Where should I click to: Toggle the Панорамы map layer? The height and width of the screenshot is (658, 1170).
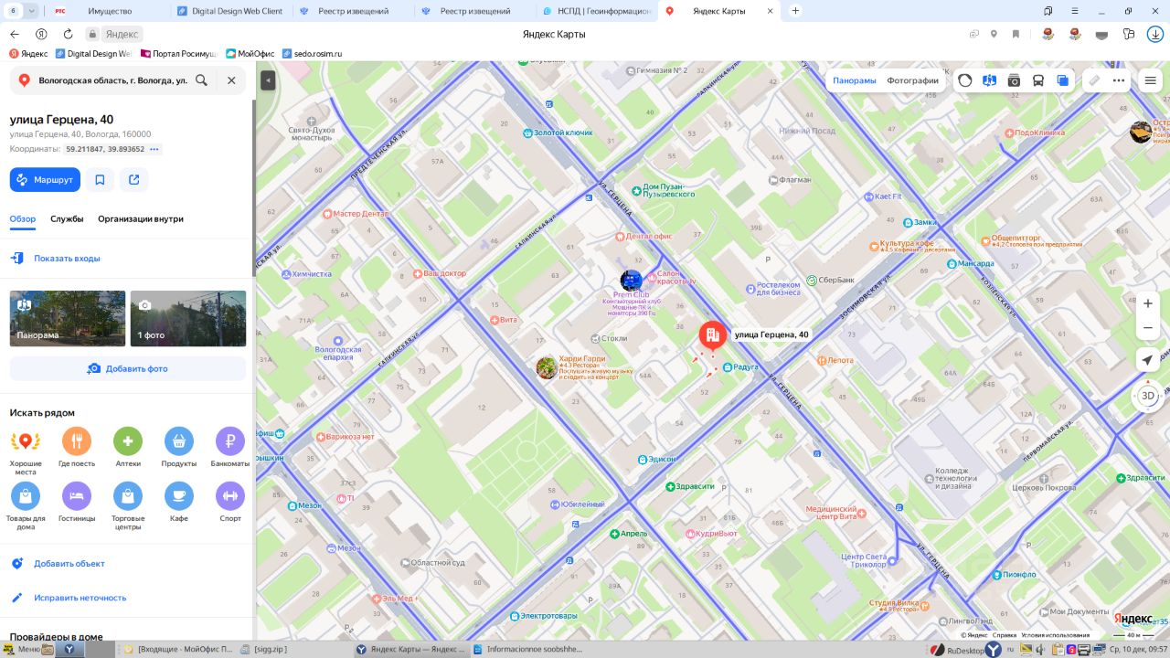[855, 80]
